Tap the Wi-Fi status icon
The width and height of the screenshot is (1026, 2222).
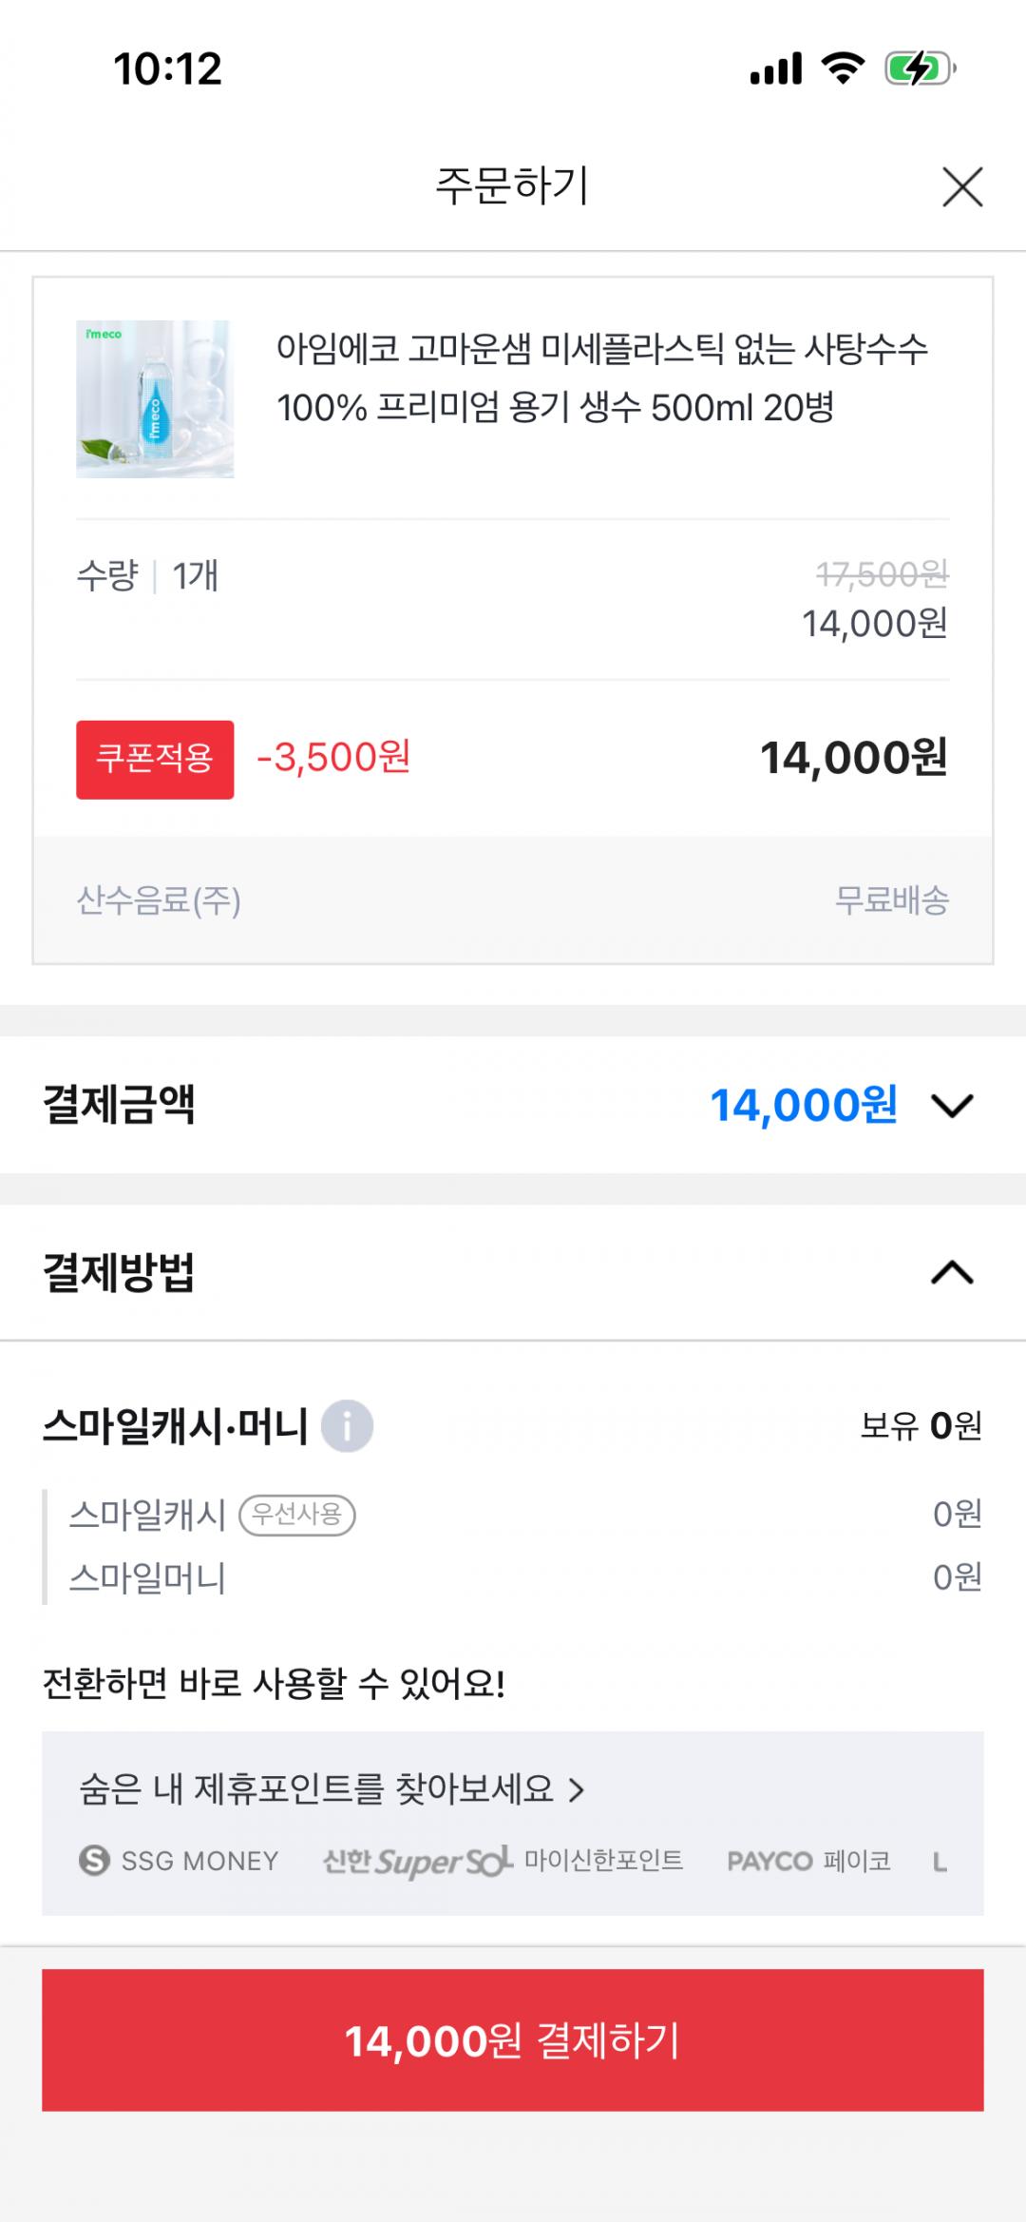(843, 68)
